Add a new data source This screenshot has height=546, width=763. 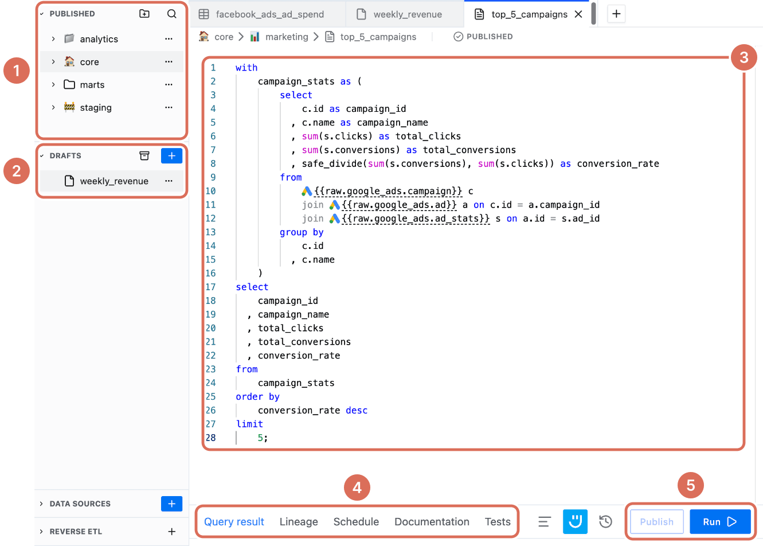click(x=171, y=504)
